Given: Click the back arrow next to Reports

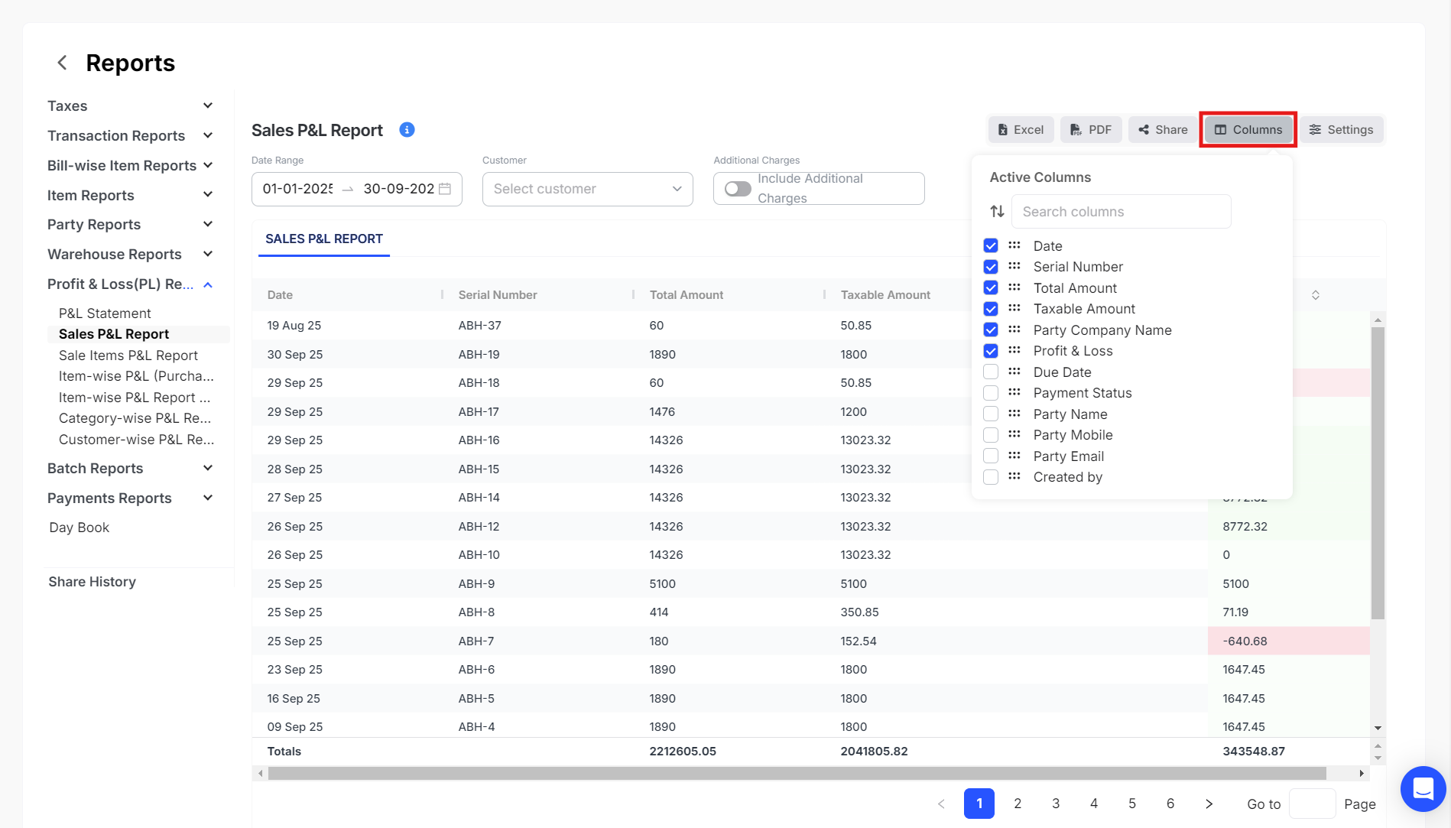Looking at the screenshot, I should click(x=63, y=63).
